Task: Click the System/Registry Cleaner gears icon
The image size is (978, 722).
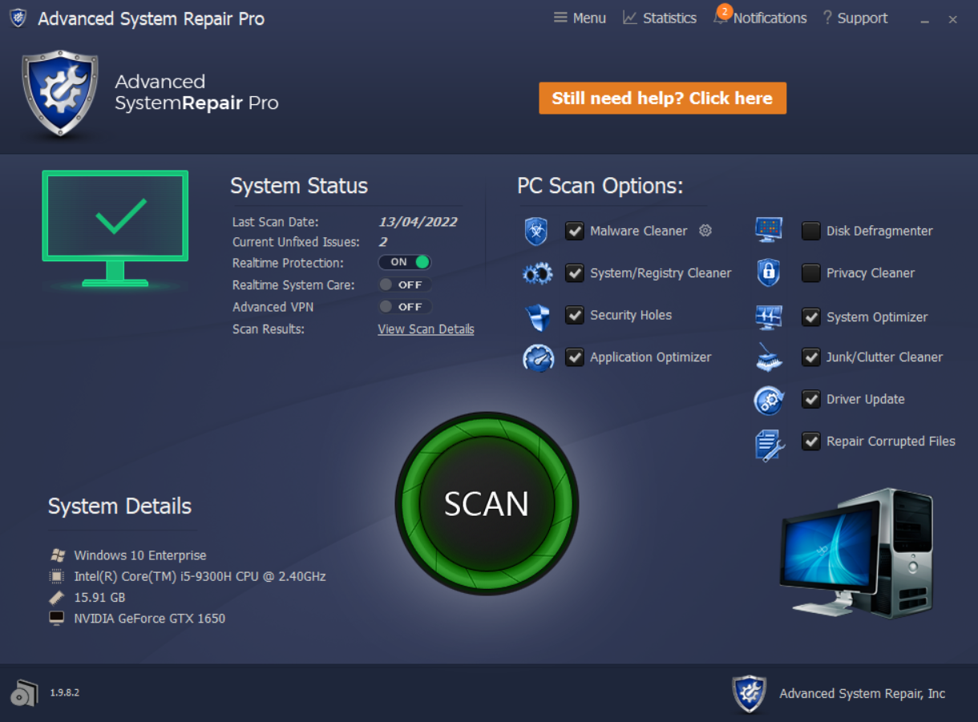Action: point(537,274)
